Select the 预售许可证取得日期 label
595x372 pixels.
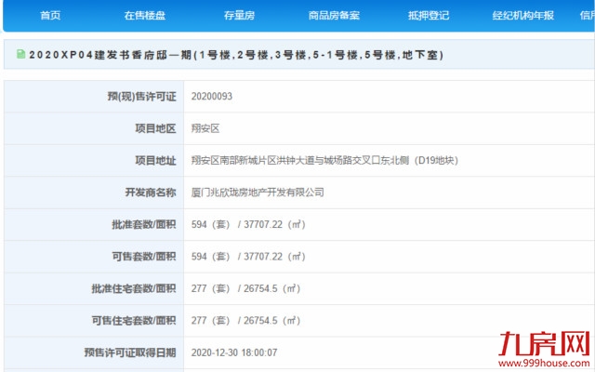[x=130, y=352]
